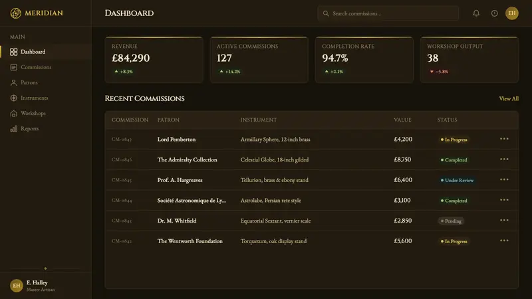
Task: Click the Instrument column header
Action: tap(259, 120)
